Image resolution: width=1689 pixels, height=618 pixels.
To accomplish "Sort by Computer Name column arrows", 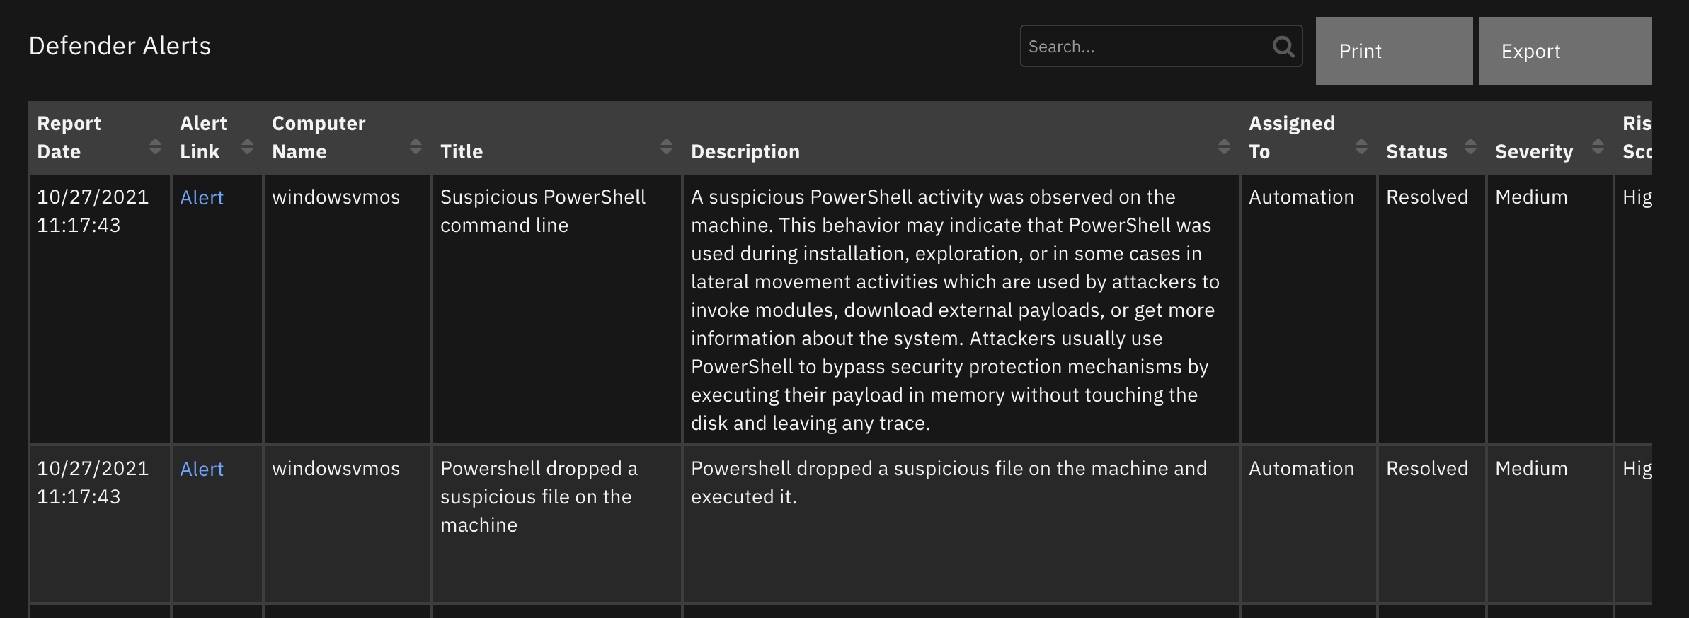I will tap(416, 146).
